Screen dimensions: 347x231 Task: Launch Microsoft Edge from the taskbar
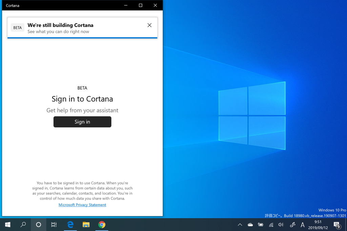pos(70,225)
